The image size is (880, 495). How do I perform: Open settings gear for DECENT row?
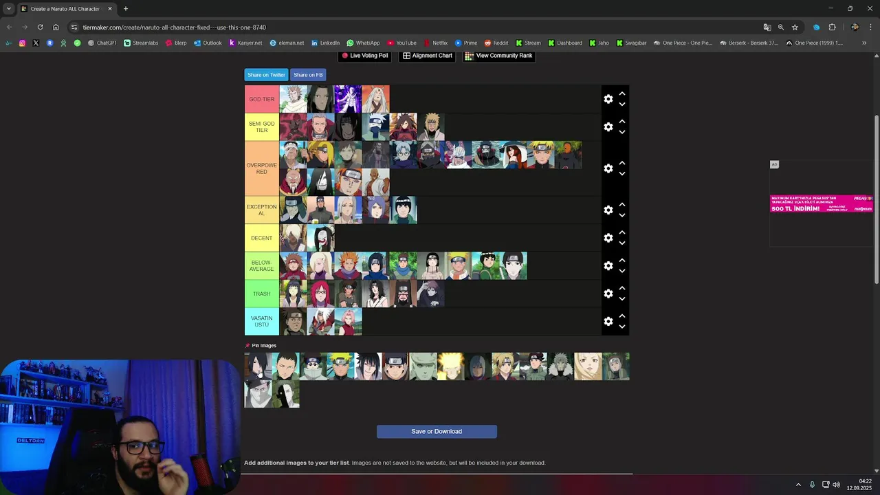coord(608,238)
